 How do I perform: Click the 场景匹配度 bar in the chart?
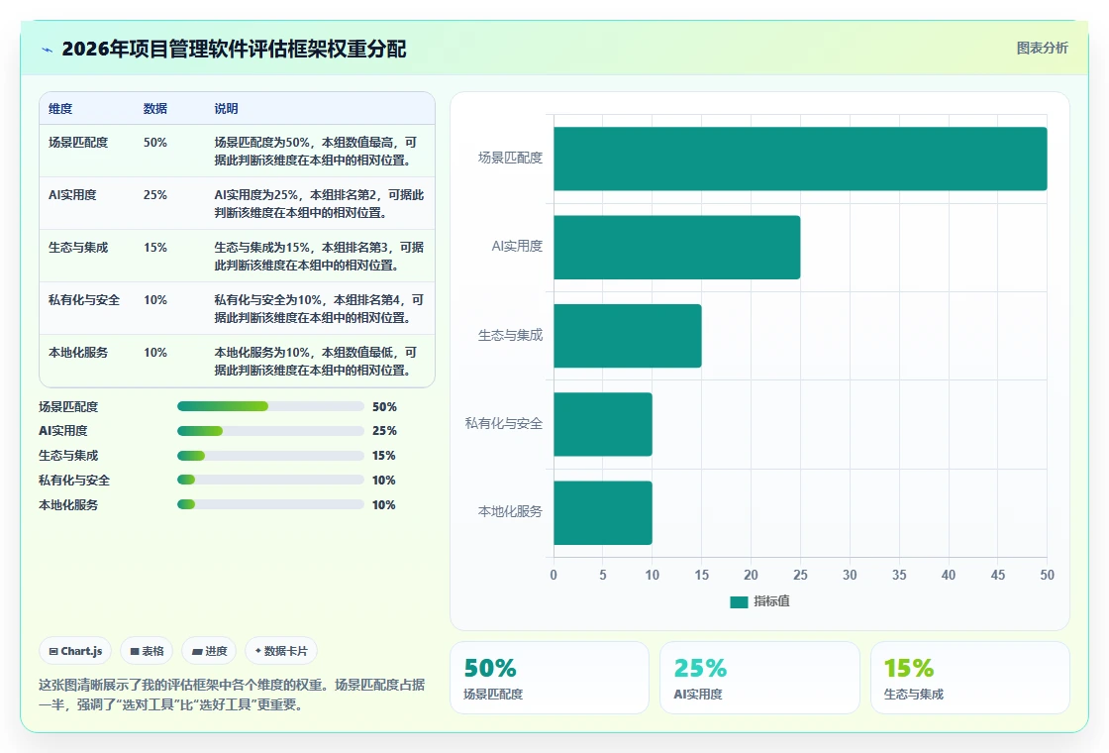click(800, 159)
